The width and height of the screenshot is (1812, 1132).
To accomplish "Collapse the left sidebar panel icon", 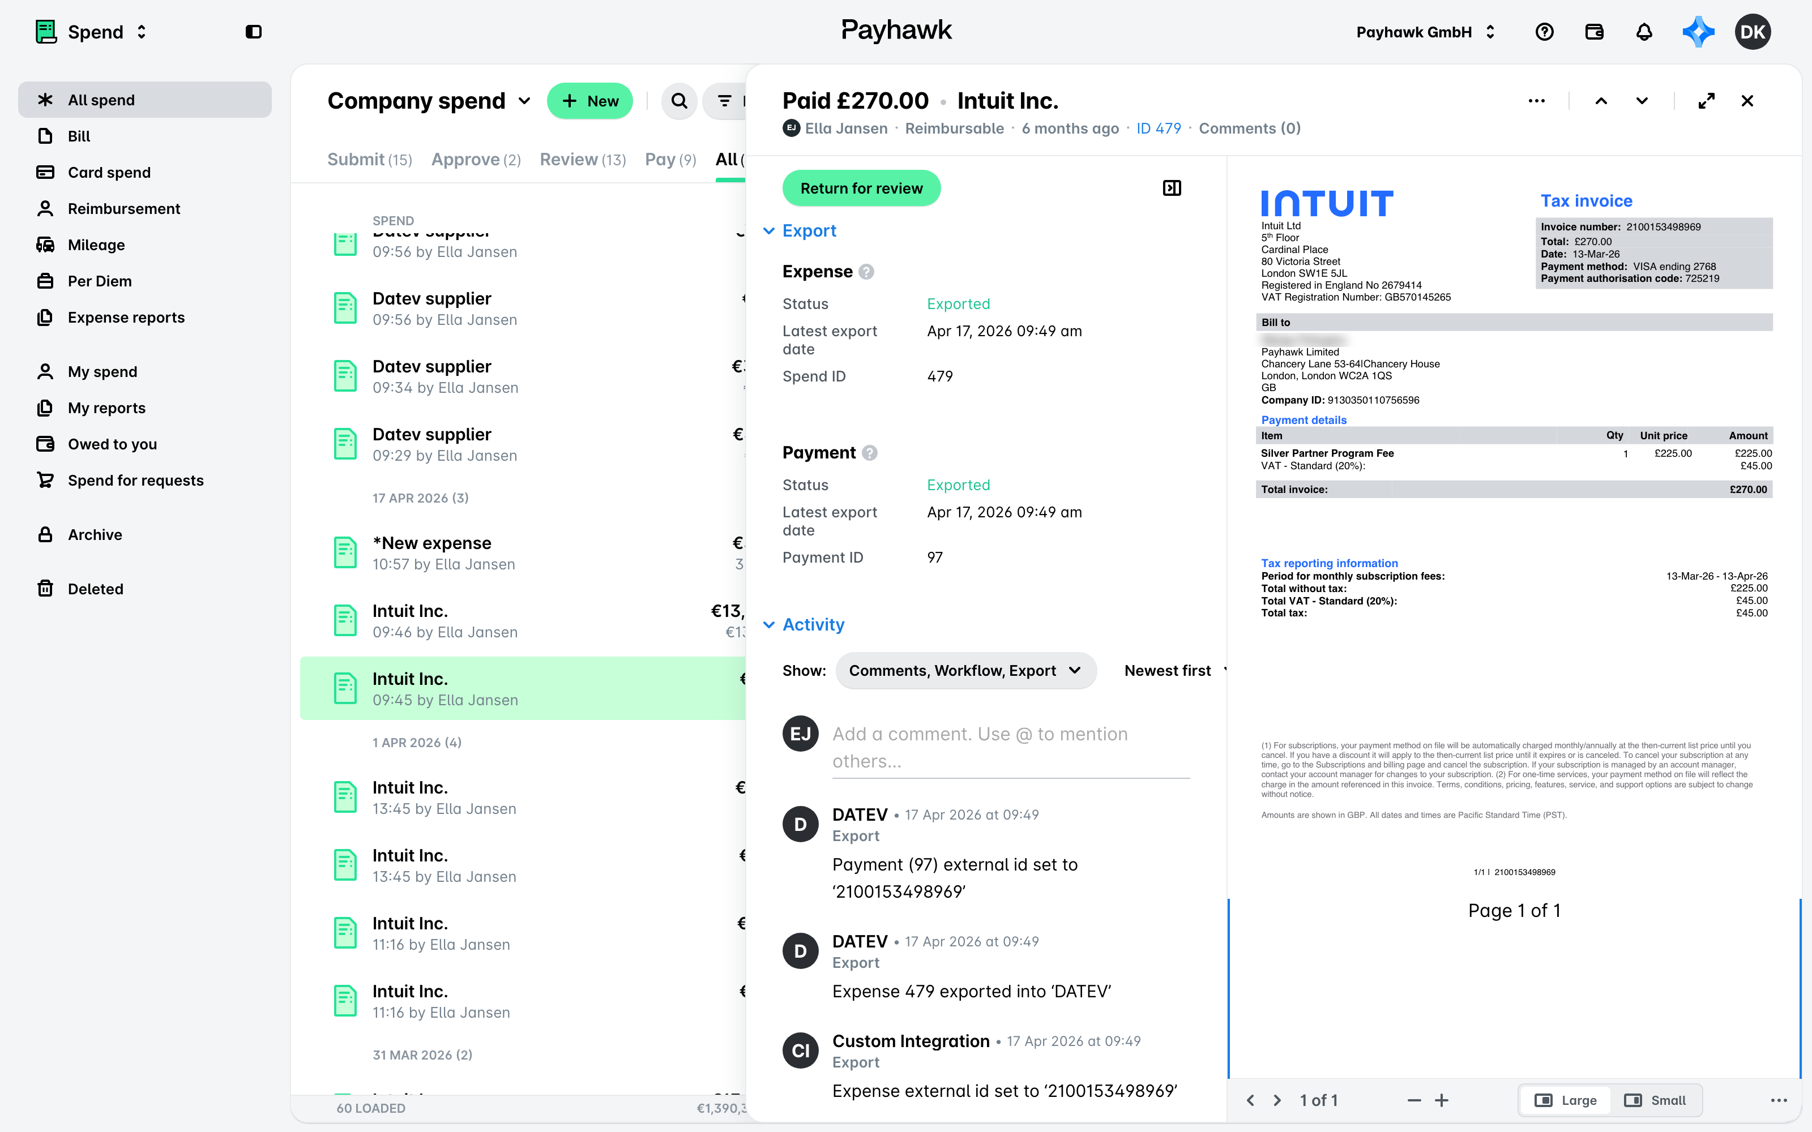I will click(253, 32).
